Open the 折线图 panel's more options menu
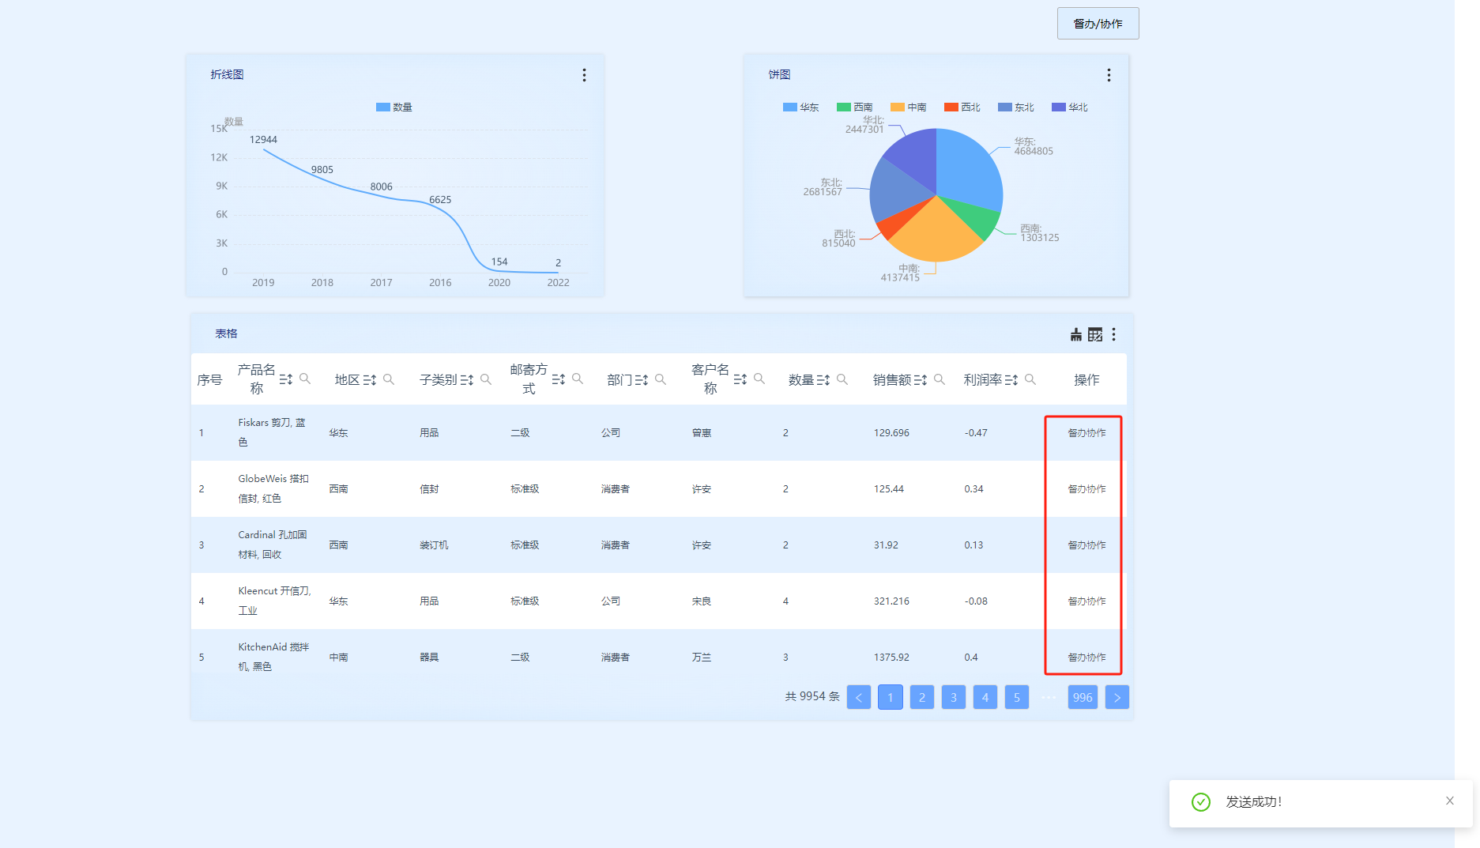The width and height of the screenshot is (1480, 848). (x=584, y=75)
